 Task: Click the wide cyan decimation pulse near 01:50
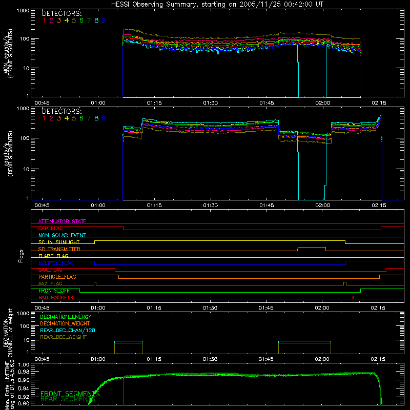point(304,341)
